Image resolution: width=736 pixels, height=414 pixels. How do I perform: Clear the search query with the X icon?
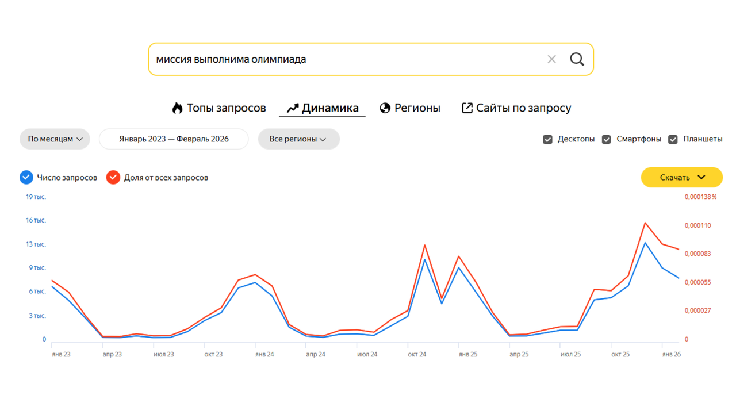pyautogui.click(x=551, y=59)
